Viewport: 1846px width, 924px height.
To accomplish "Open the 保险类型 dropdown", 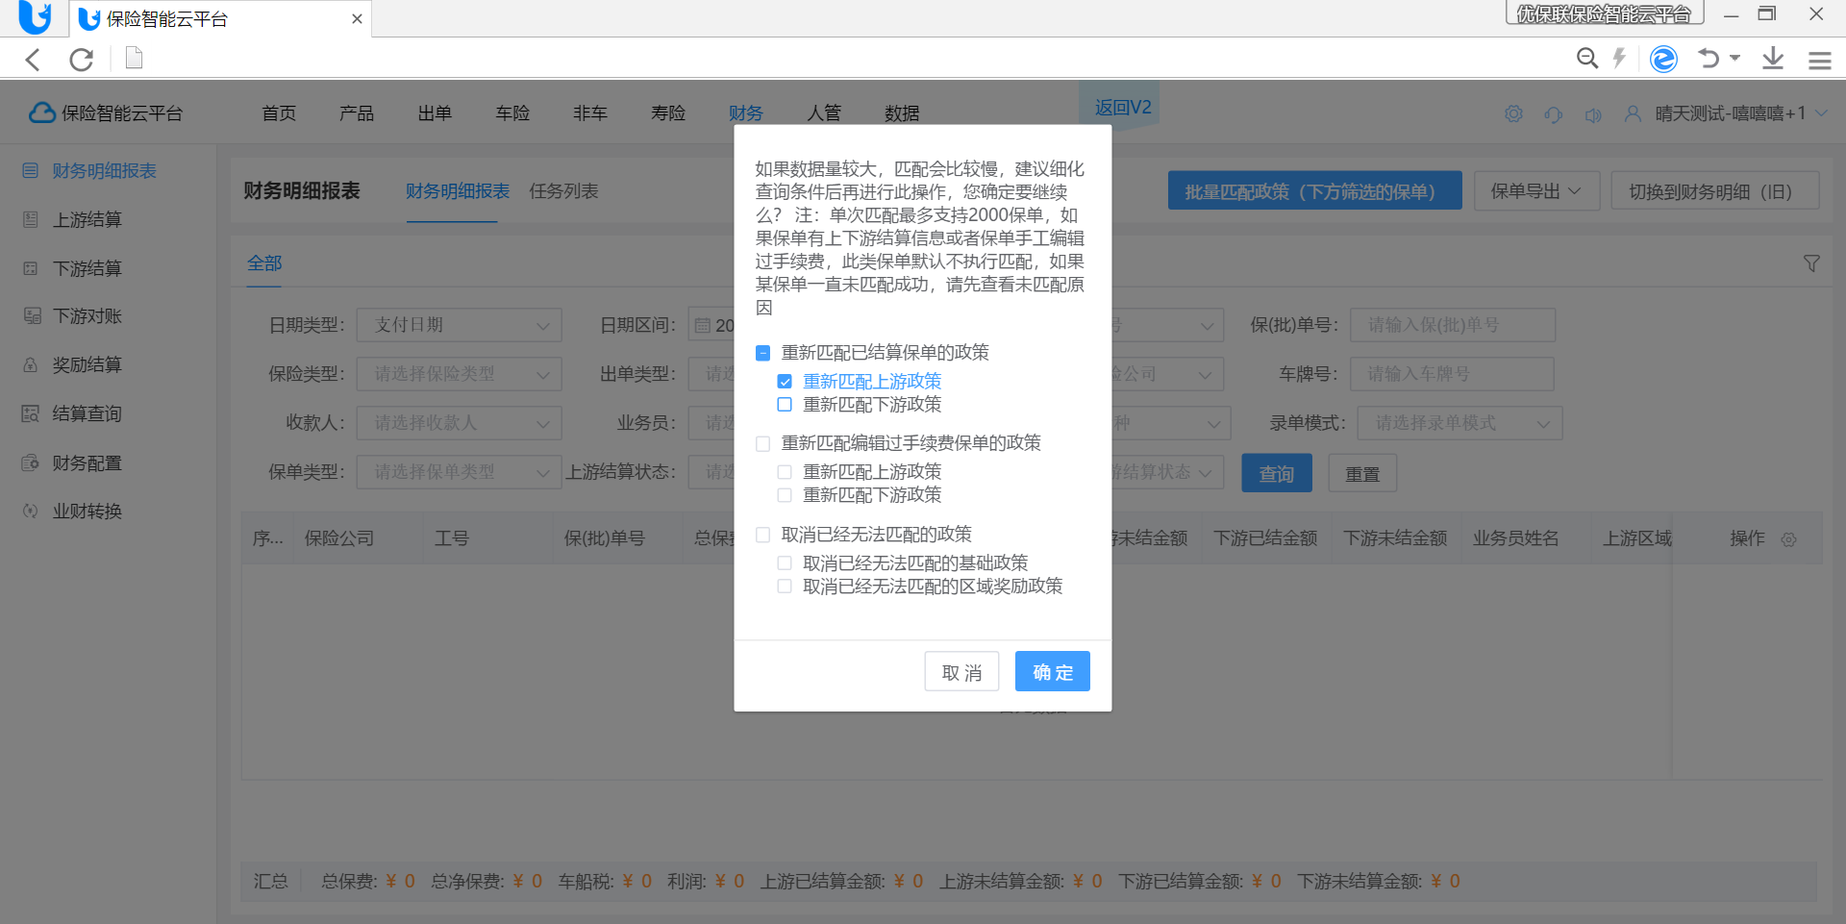I will click(459, 374).
